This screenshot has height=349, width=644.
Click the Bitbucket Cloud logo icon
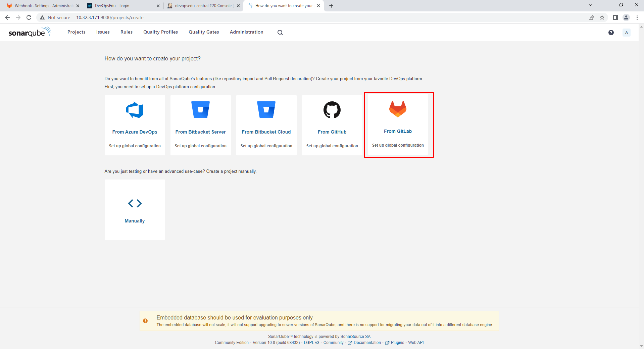point(266,110)
